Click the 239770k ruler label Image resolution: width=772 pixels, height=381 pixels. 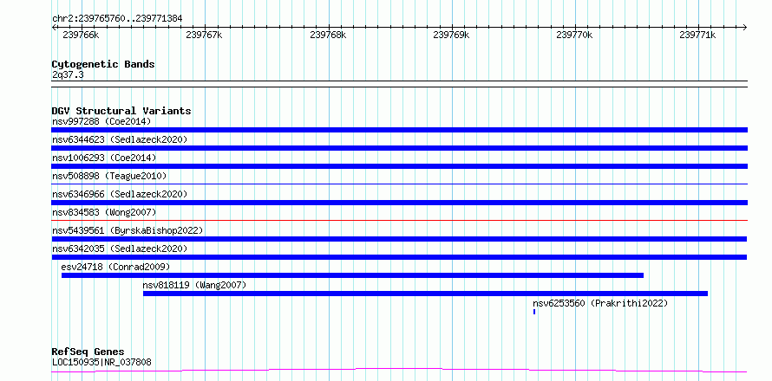click(x=574, y=36)
